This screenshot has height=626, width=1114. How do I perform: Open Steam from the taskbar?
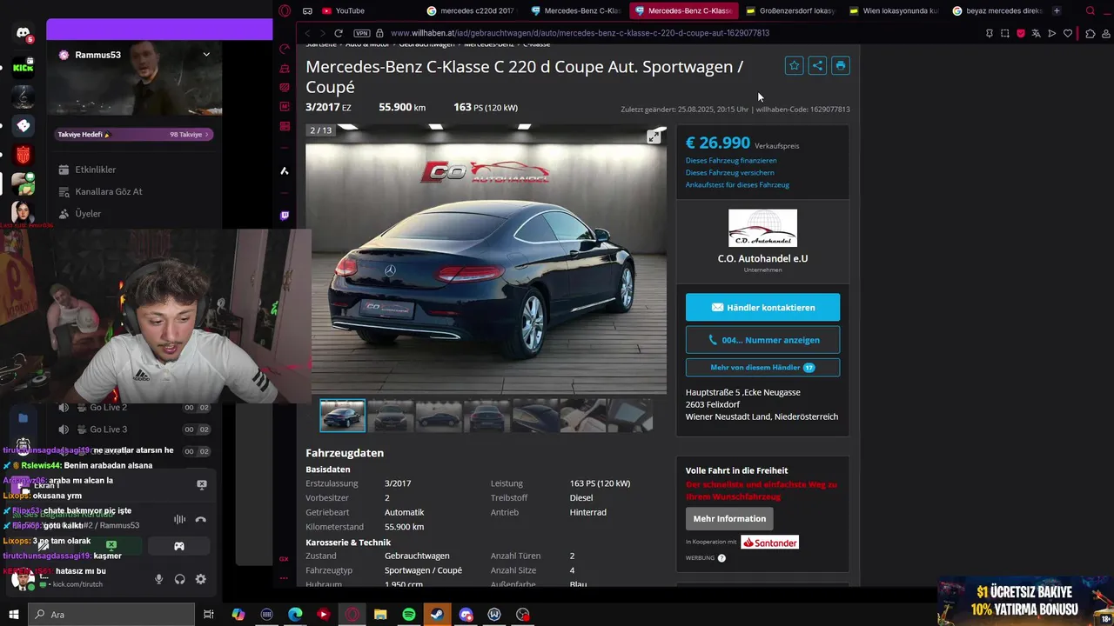437,615
